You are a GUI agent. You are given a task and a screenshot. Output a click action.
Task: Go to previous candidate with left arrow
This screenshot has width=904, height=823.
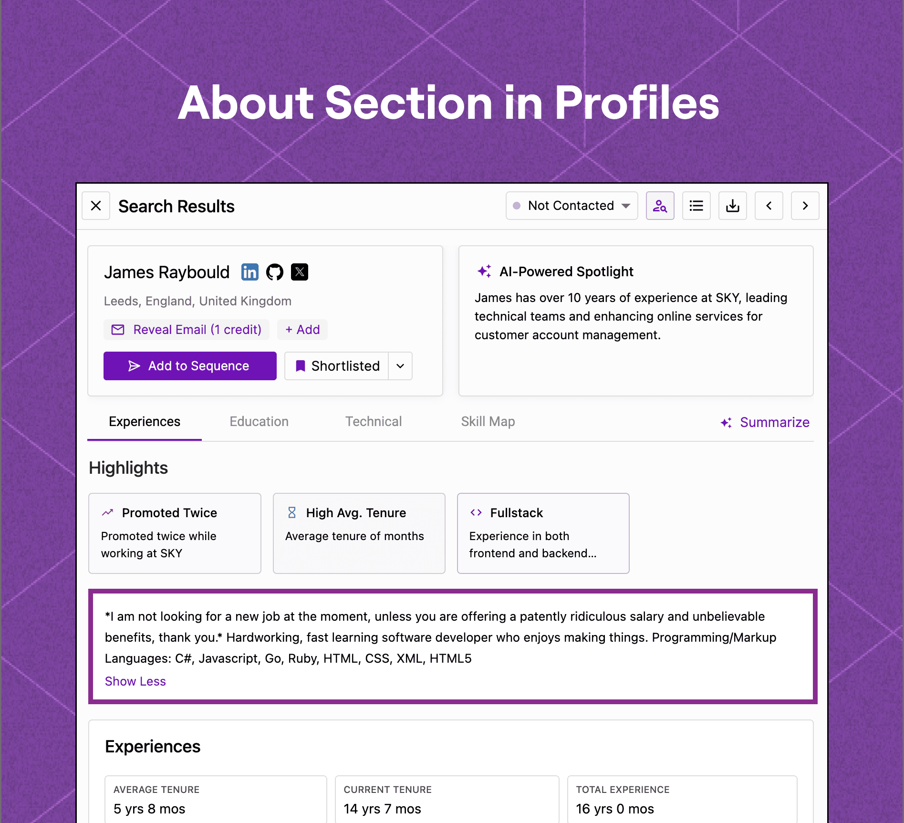pyautogui.click(x=769, y=206)
